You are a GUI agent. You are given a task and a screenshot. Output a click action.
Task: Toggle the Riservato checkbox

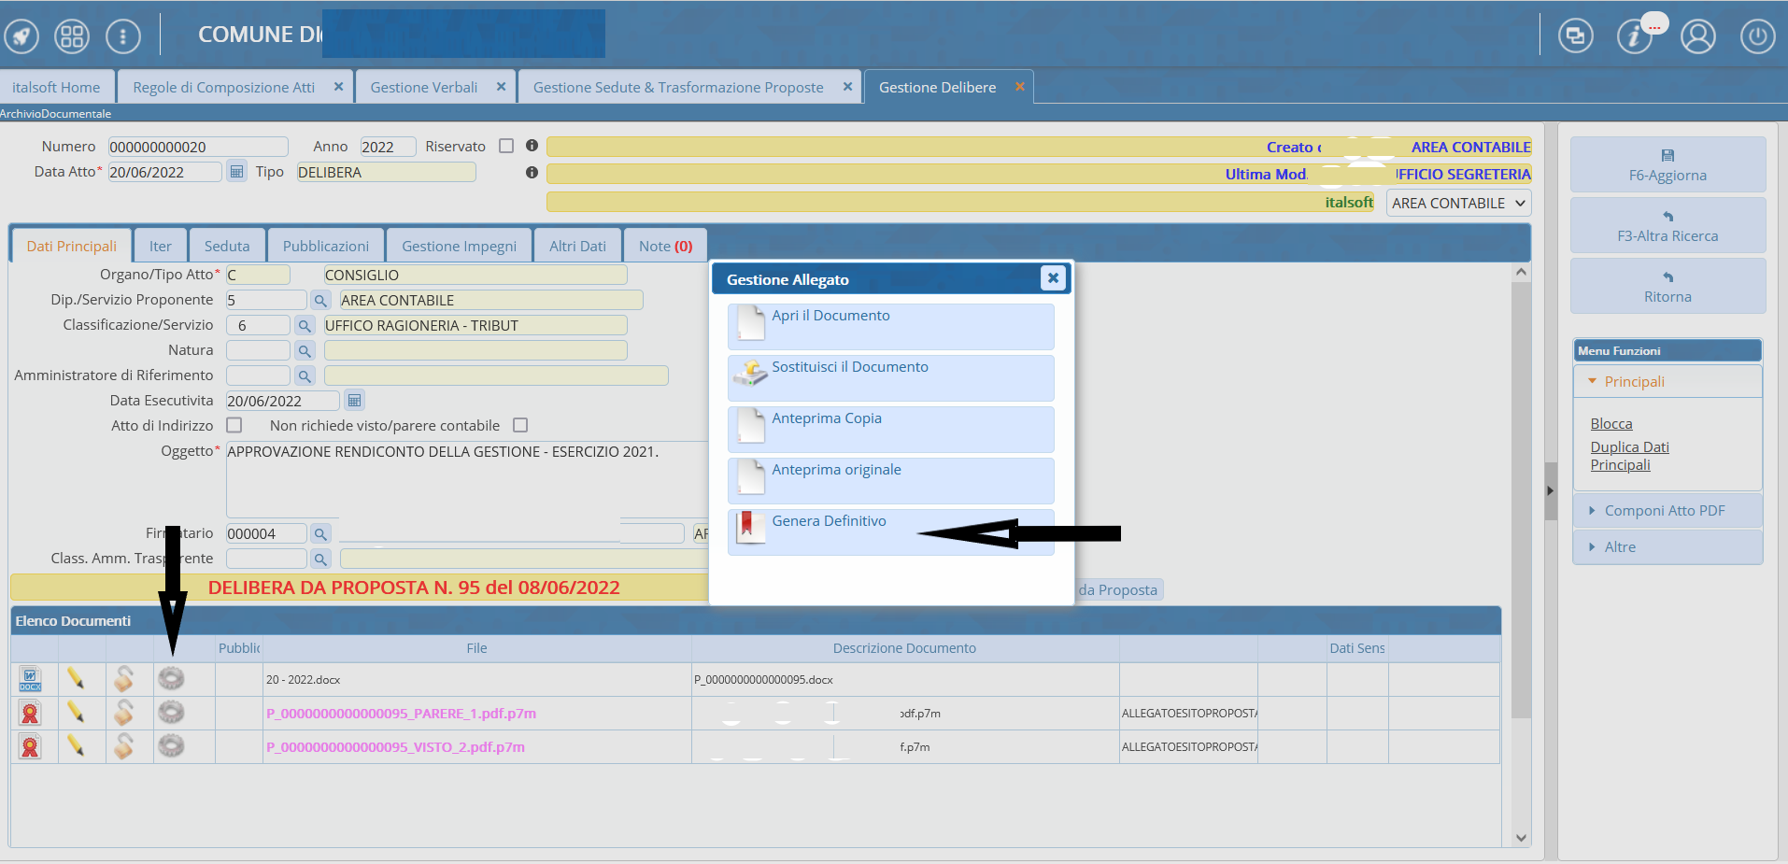click(506, 146)
